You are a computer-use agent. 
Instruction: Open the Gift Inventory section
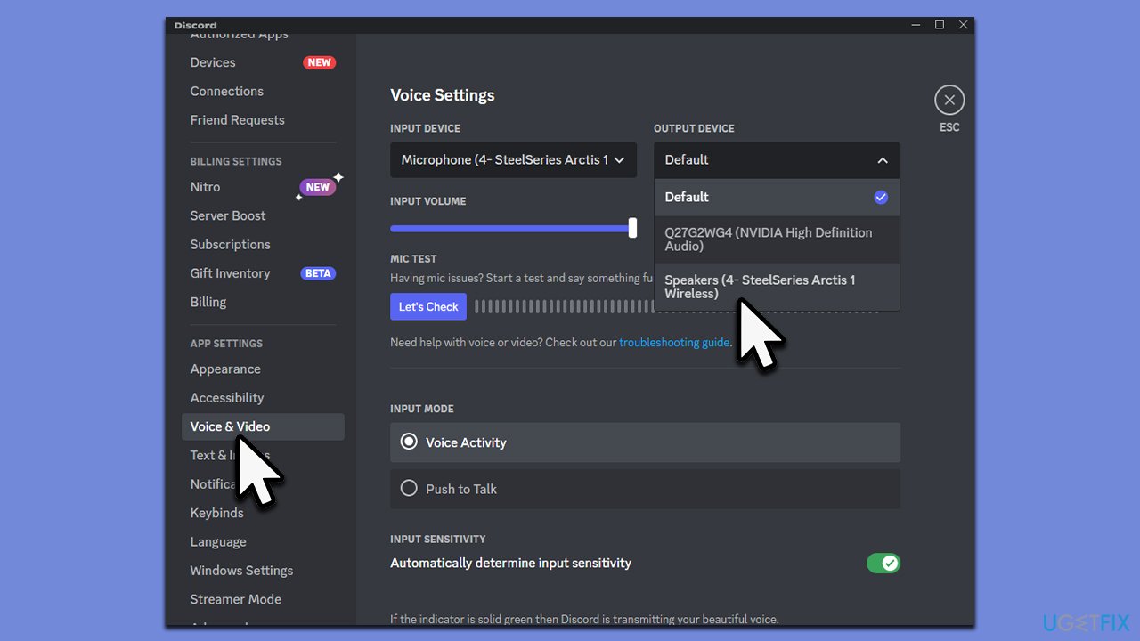pos(230,273)
